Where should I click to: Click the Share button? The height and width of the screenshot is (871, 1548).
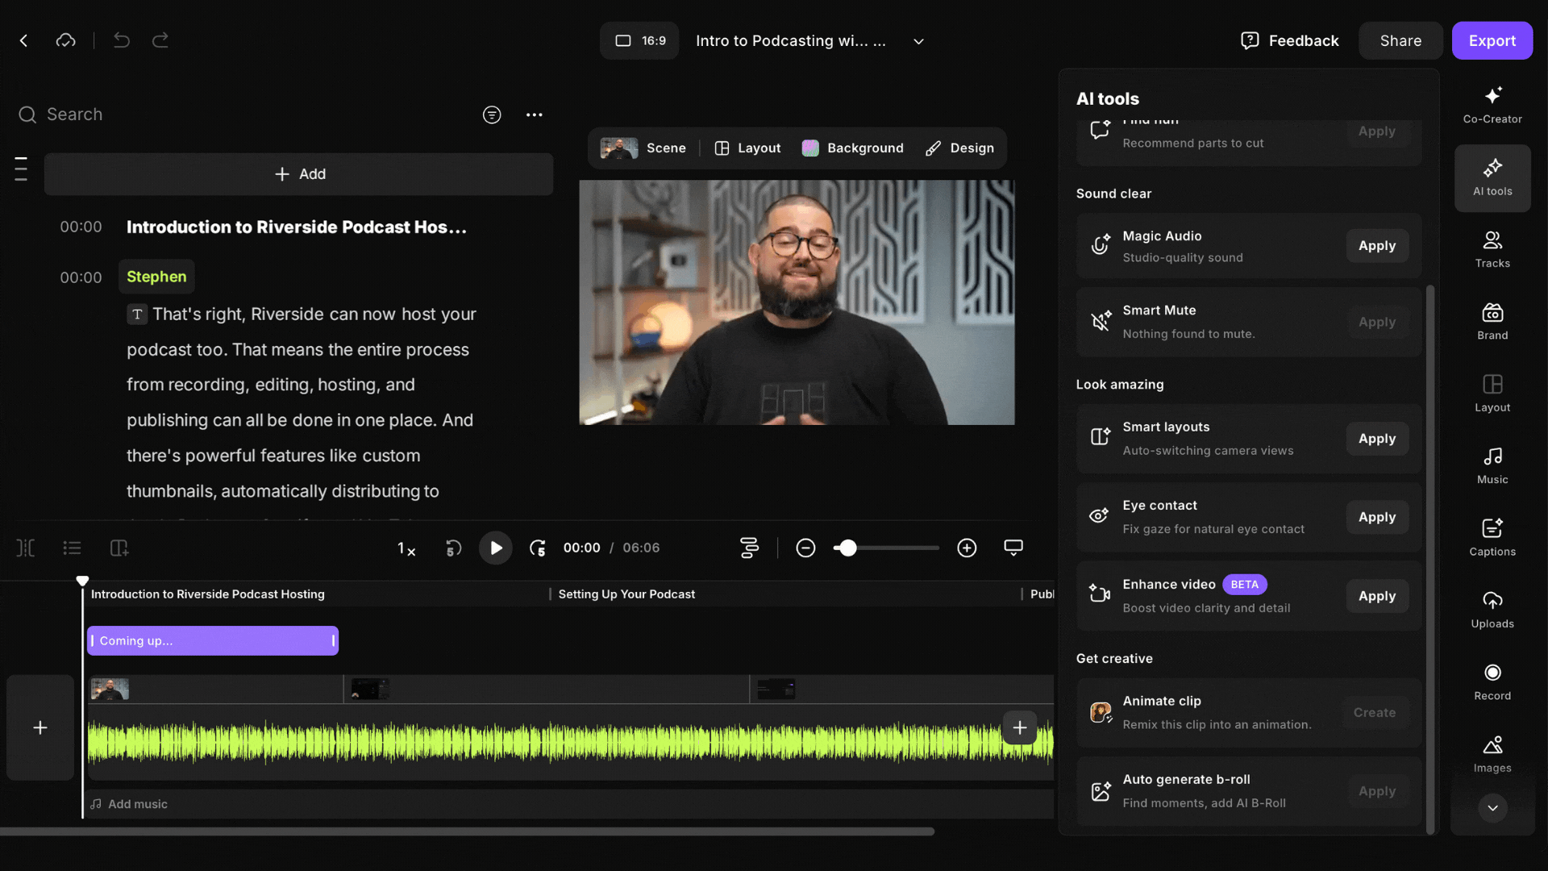(1400, 40)
